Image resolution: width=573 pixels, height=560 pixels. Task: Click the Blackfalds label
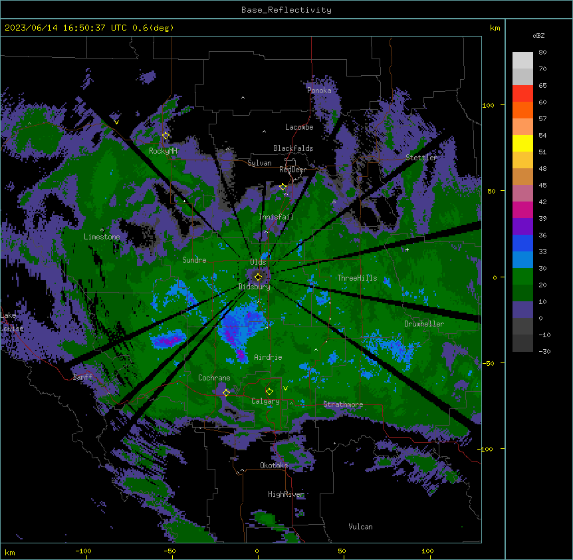293,148
